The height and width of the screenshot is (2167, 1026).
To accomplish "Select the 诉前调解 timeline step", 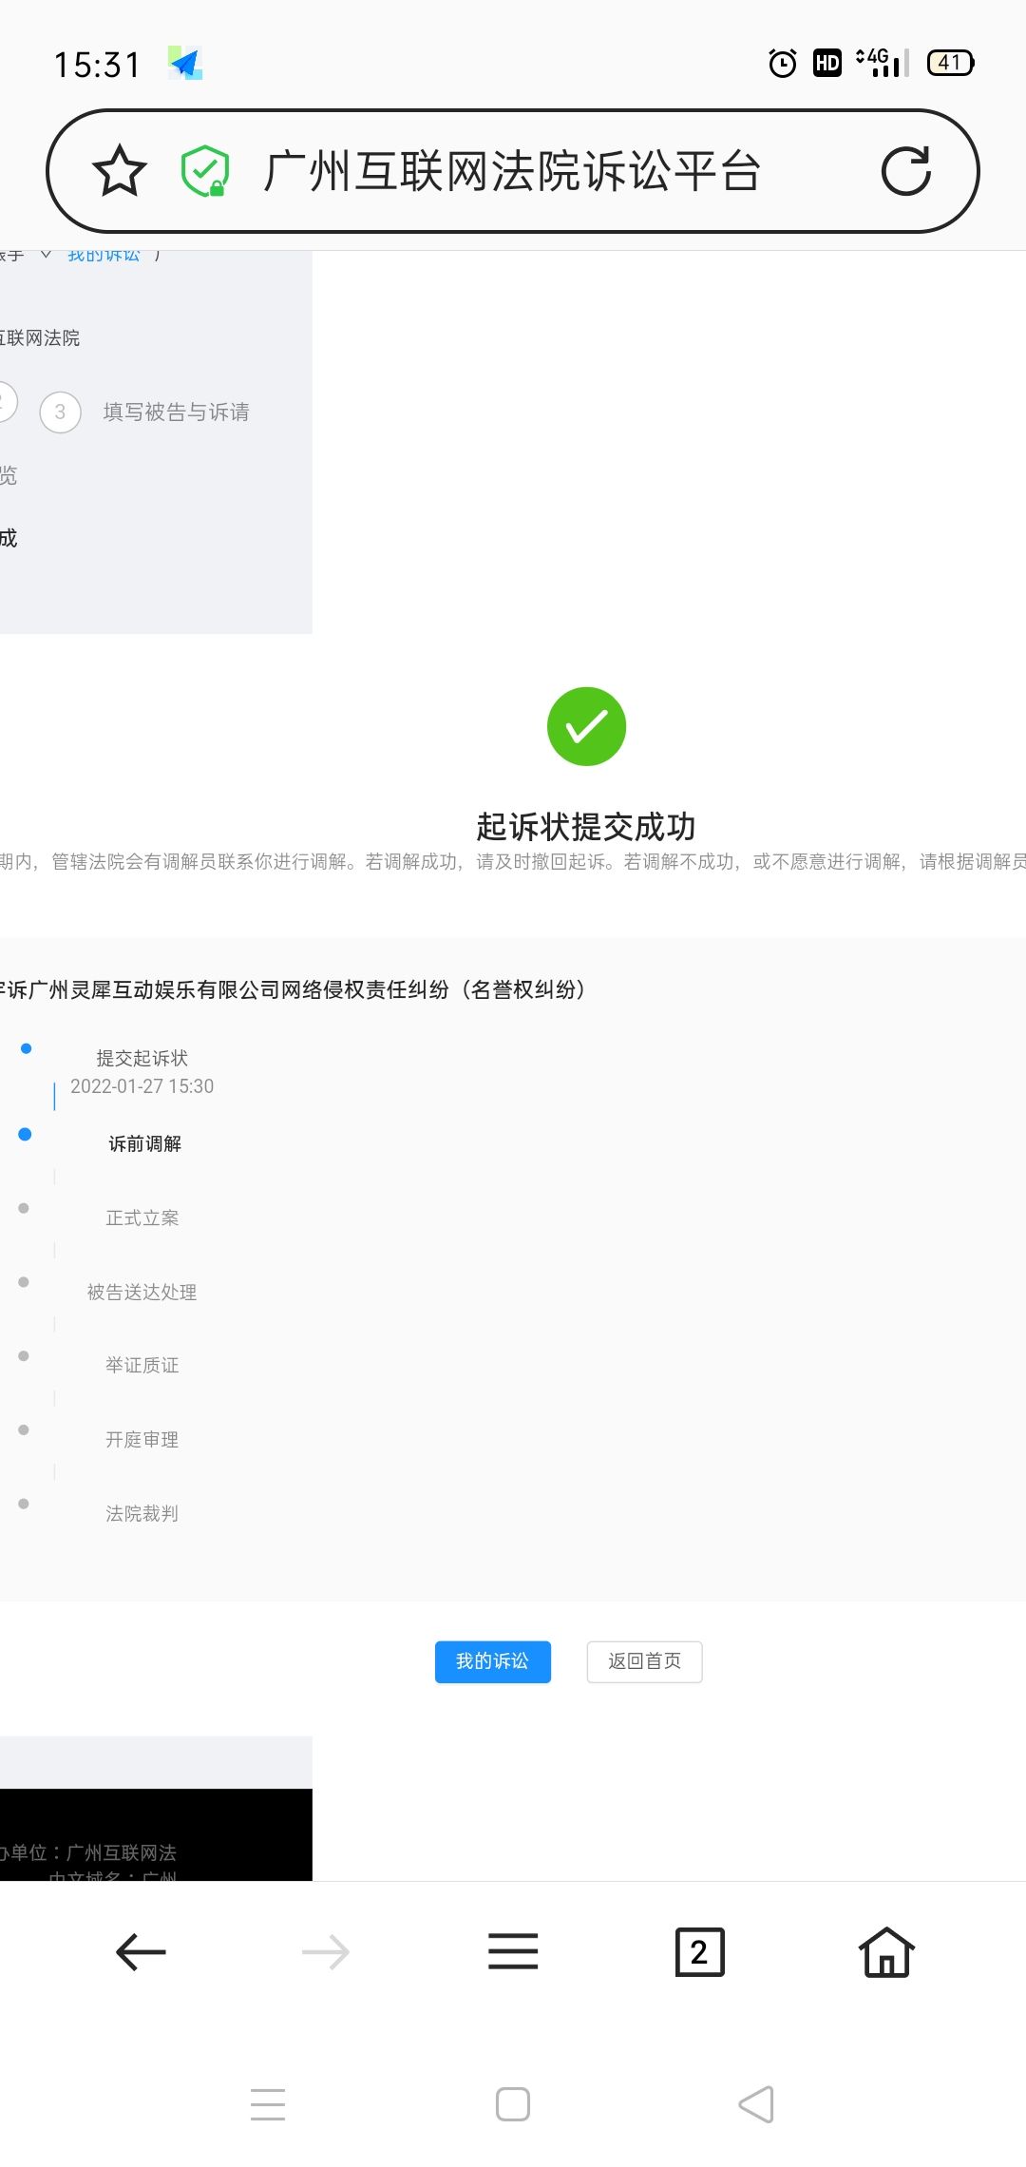I will click(144, 1143).
